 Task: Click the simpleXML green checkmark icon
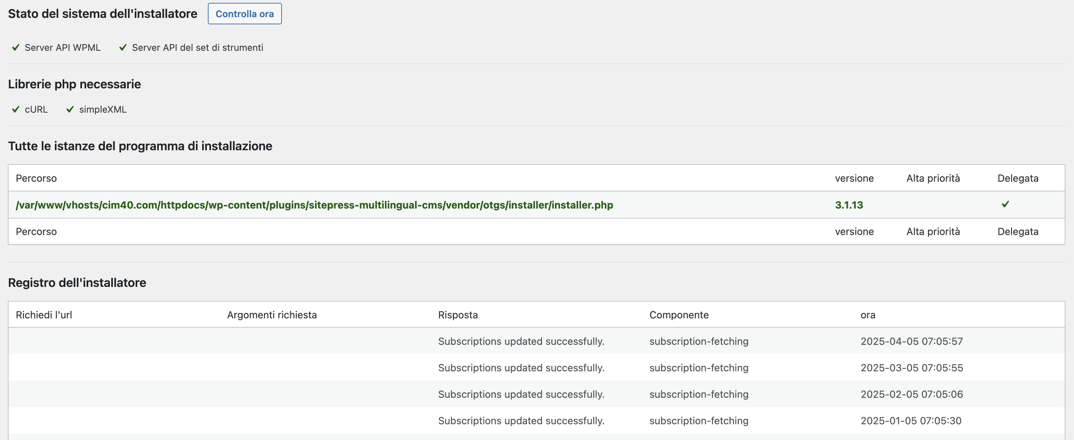(70, 109)
